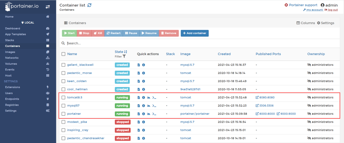Check the keen_colden checkbox
344x143 pixels.
pos(63,81)
